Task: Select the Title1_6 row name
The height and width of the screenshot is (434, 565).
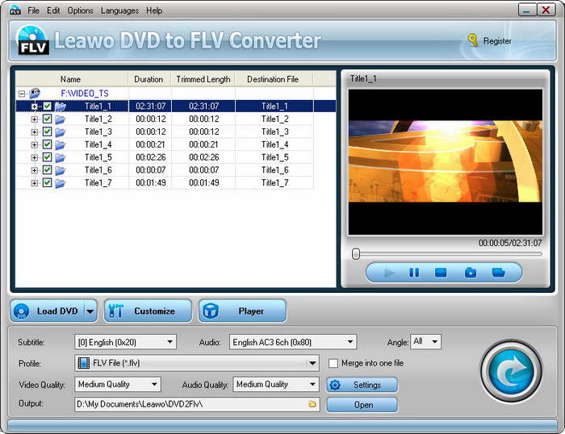Action: point(98,170)
